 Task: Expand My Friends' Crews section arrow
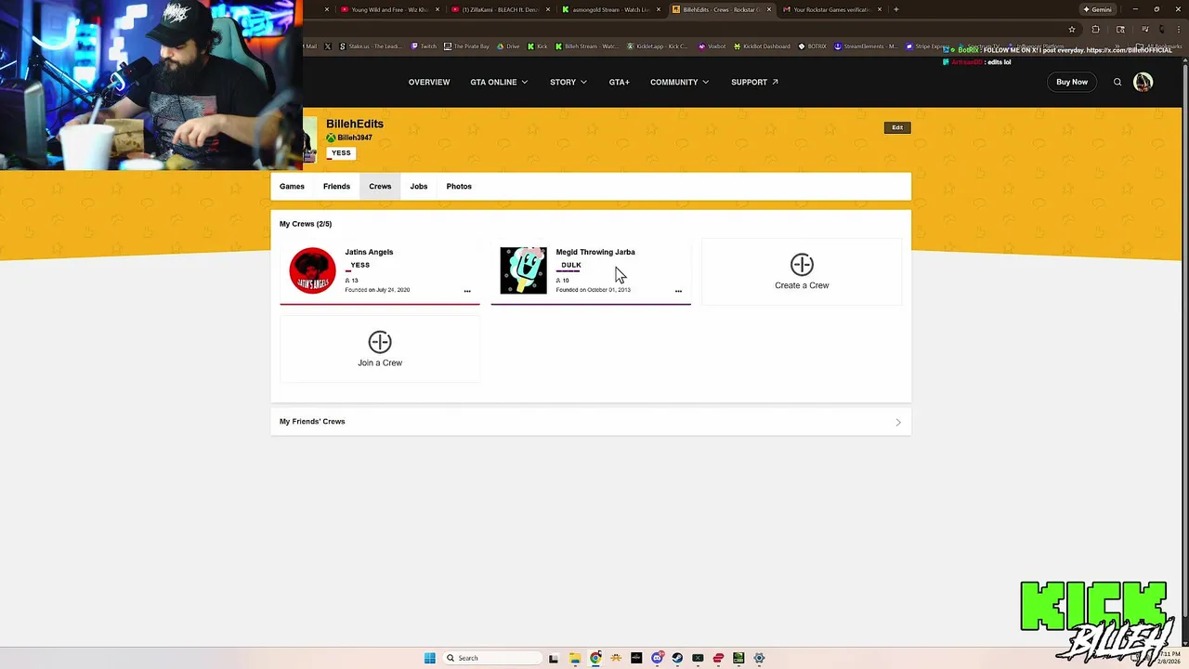tap(898, 422)
